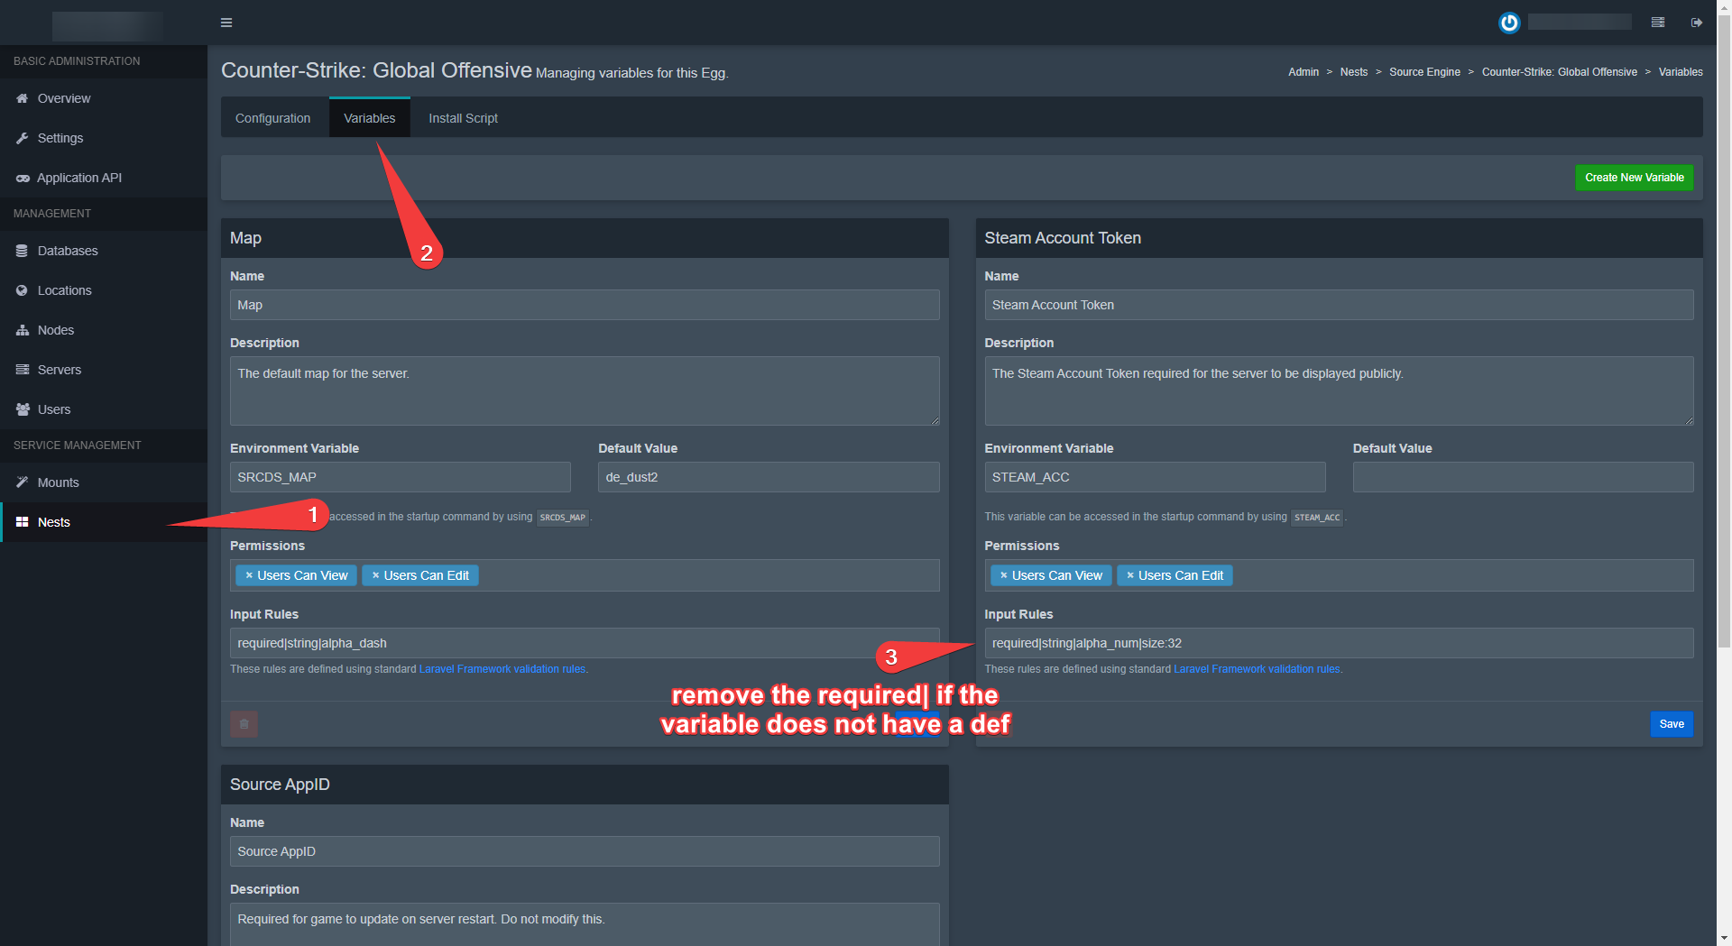1732x946 pixels.
Task: Open the server list icon in header
Action: 1657,23
